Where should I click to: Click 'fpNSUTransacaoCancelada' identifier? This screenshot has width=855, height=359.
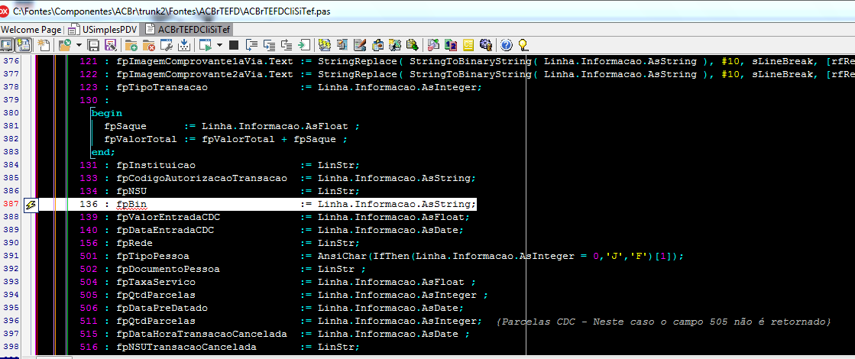[x=186, y=347]
